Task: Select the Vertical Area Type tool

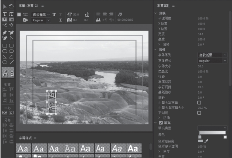Action: 11,19
